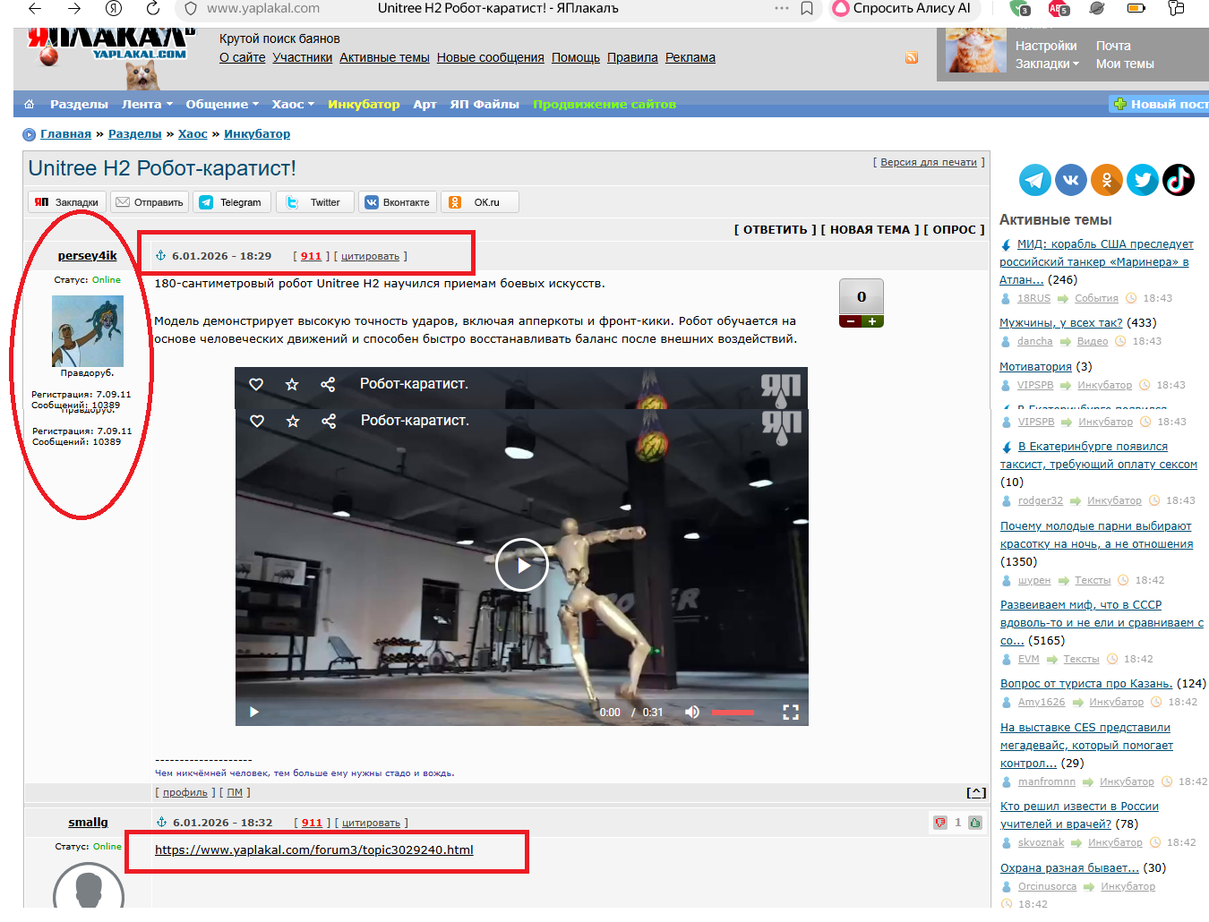Open ЯП Файлы in the navbar
Image resolution: width=1209 pixels, height=922 pixels.
point(484,104)
